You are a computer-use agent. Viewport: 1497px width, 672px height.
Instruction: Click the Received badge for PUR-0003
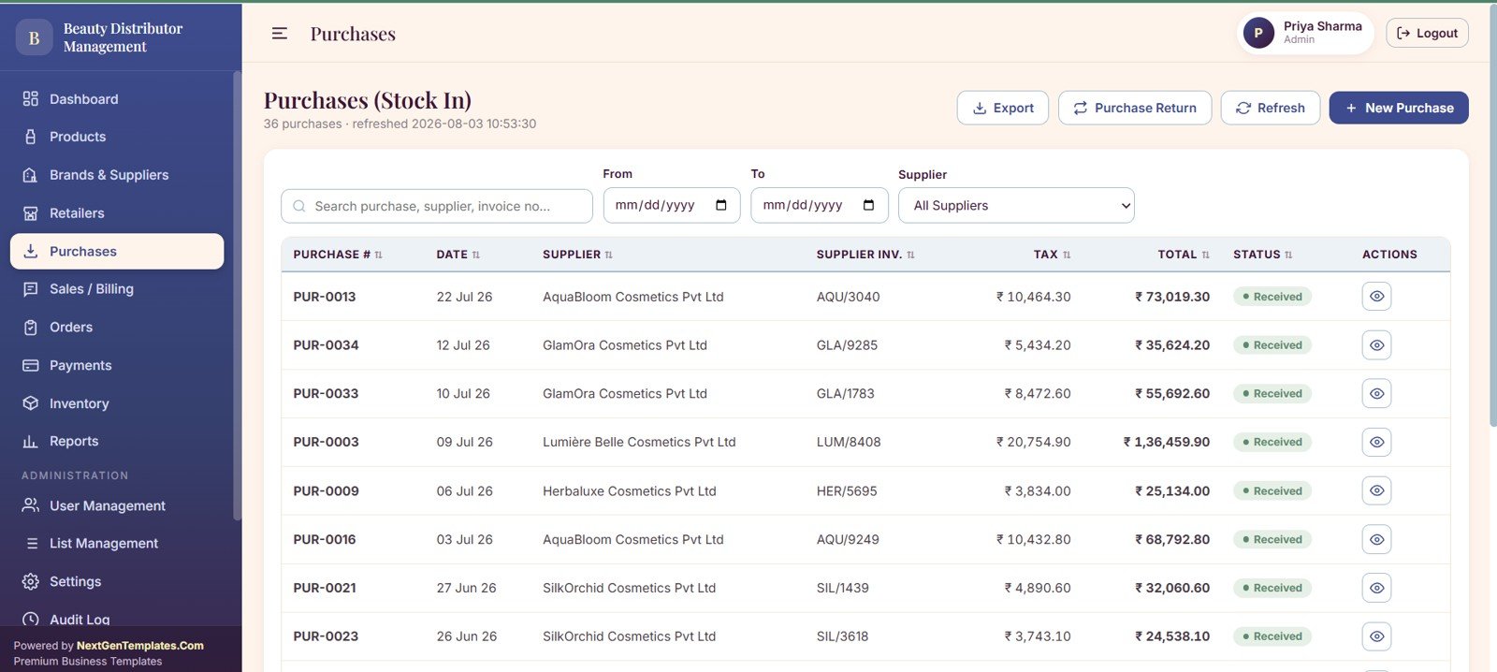tap(1272, 442)
